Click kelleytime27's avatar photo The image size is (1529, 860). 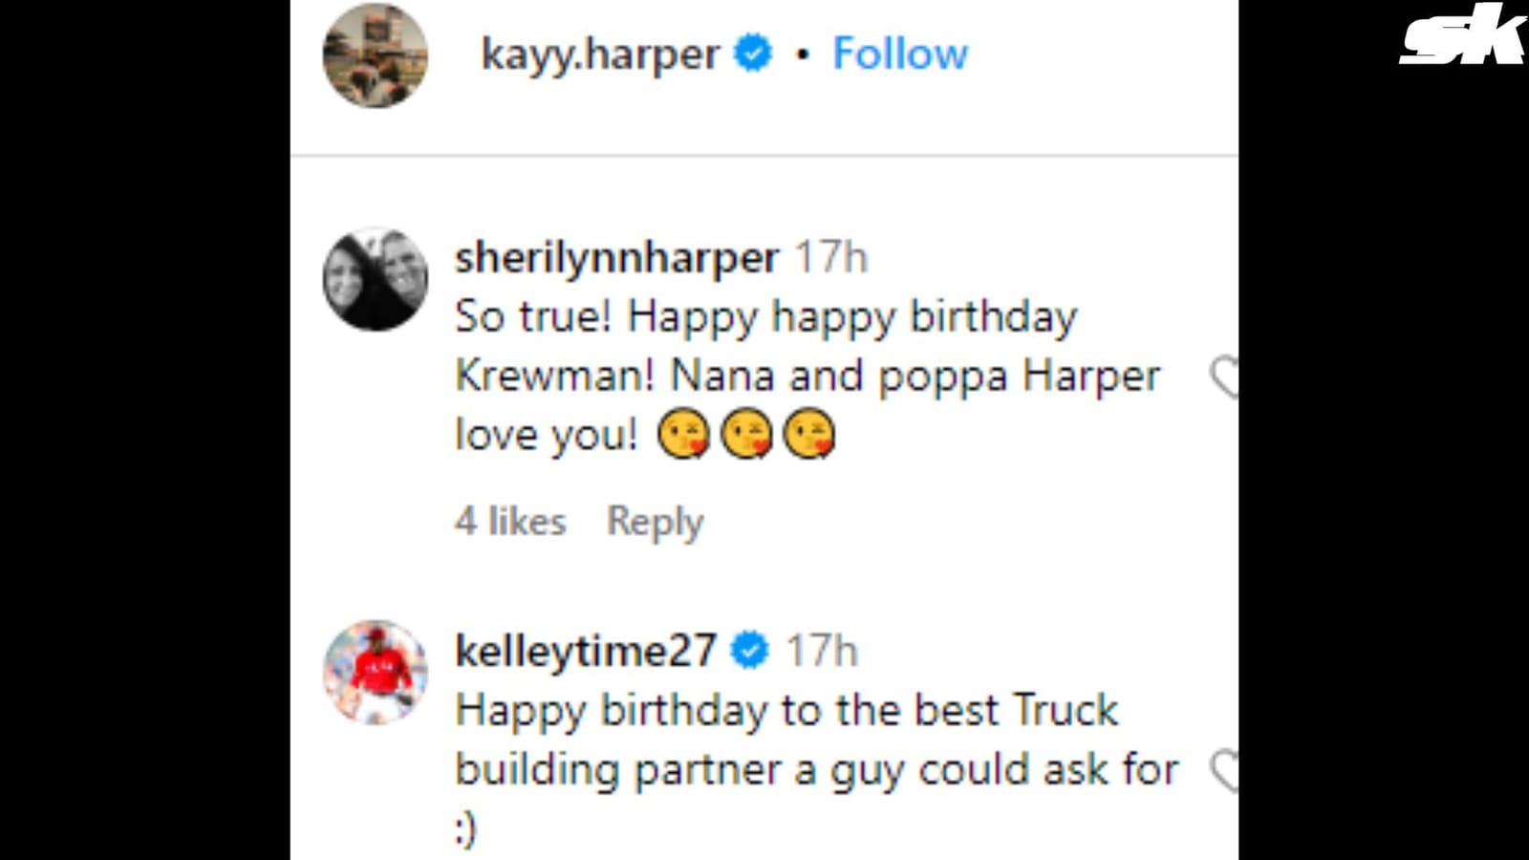pos(376,669)
